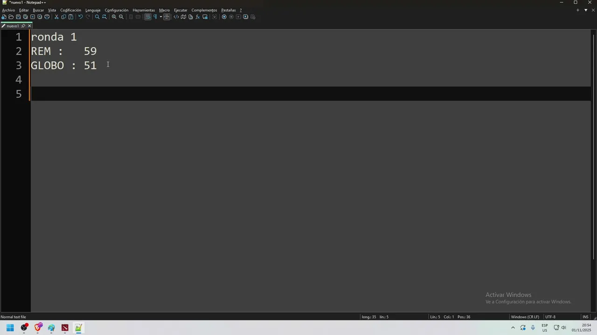The width and height of the screenshot is (597, 335).
Task: Show the Document Map panel icon
Action: [x=183, y=17]
